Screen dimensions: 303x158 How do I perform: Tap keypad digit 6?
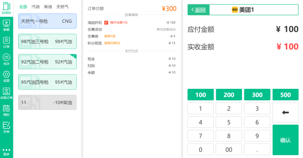click(257, 122)
